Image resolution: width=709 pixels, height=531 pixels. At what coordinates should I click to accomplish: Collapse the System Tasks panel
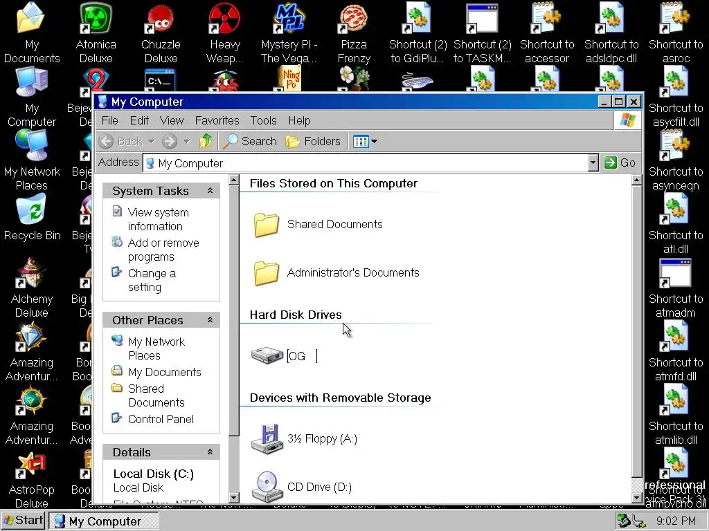[x=210, y=191]
